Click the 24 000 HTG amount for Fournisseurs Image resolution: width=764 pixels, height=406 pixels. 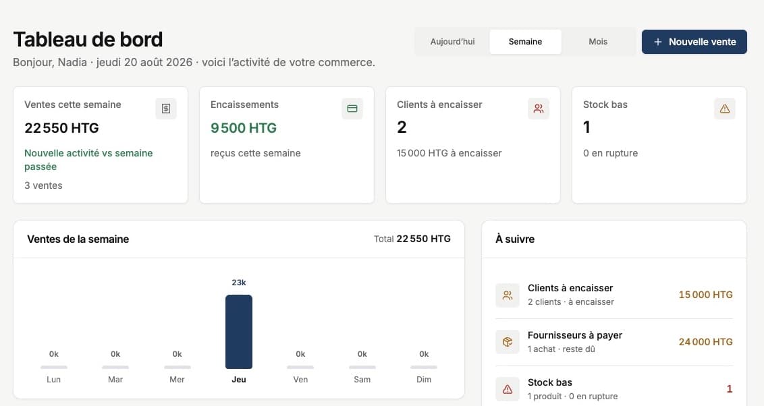pyautogui.click(x=705, y=342)
